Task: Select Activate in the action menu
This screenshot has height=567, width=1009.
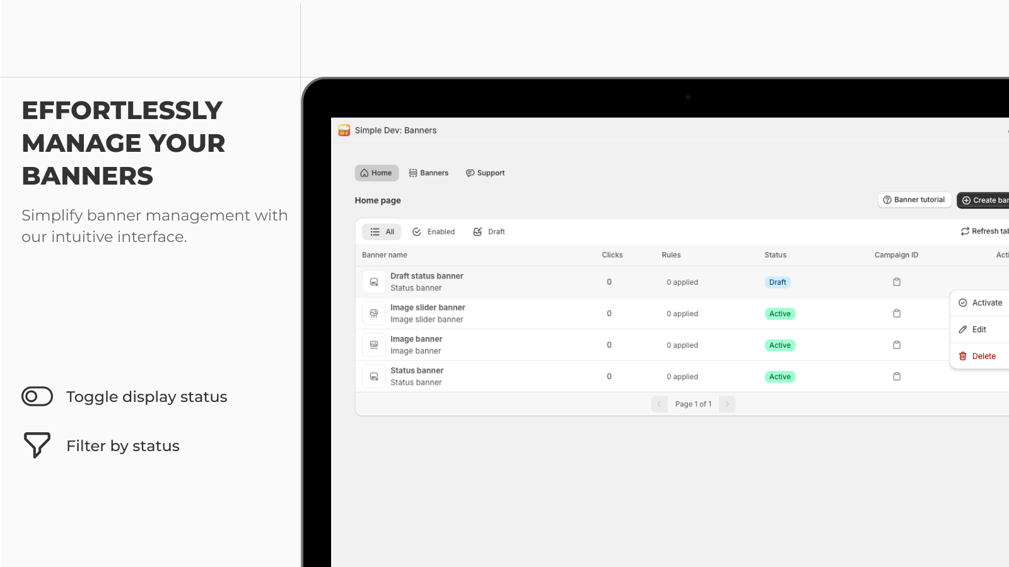Action: click(x=981, y=303)
